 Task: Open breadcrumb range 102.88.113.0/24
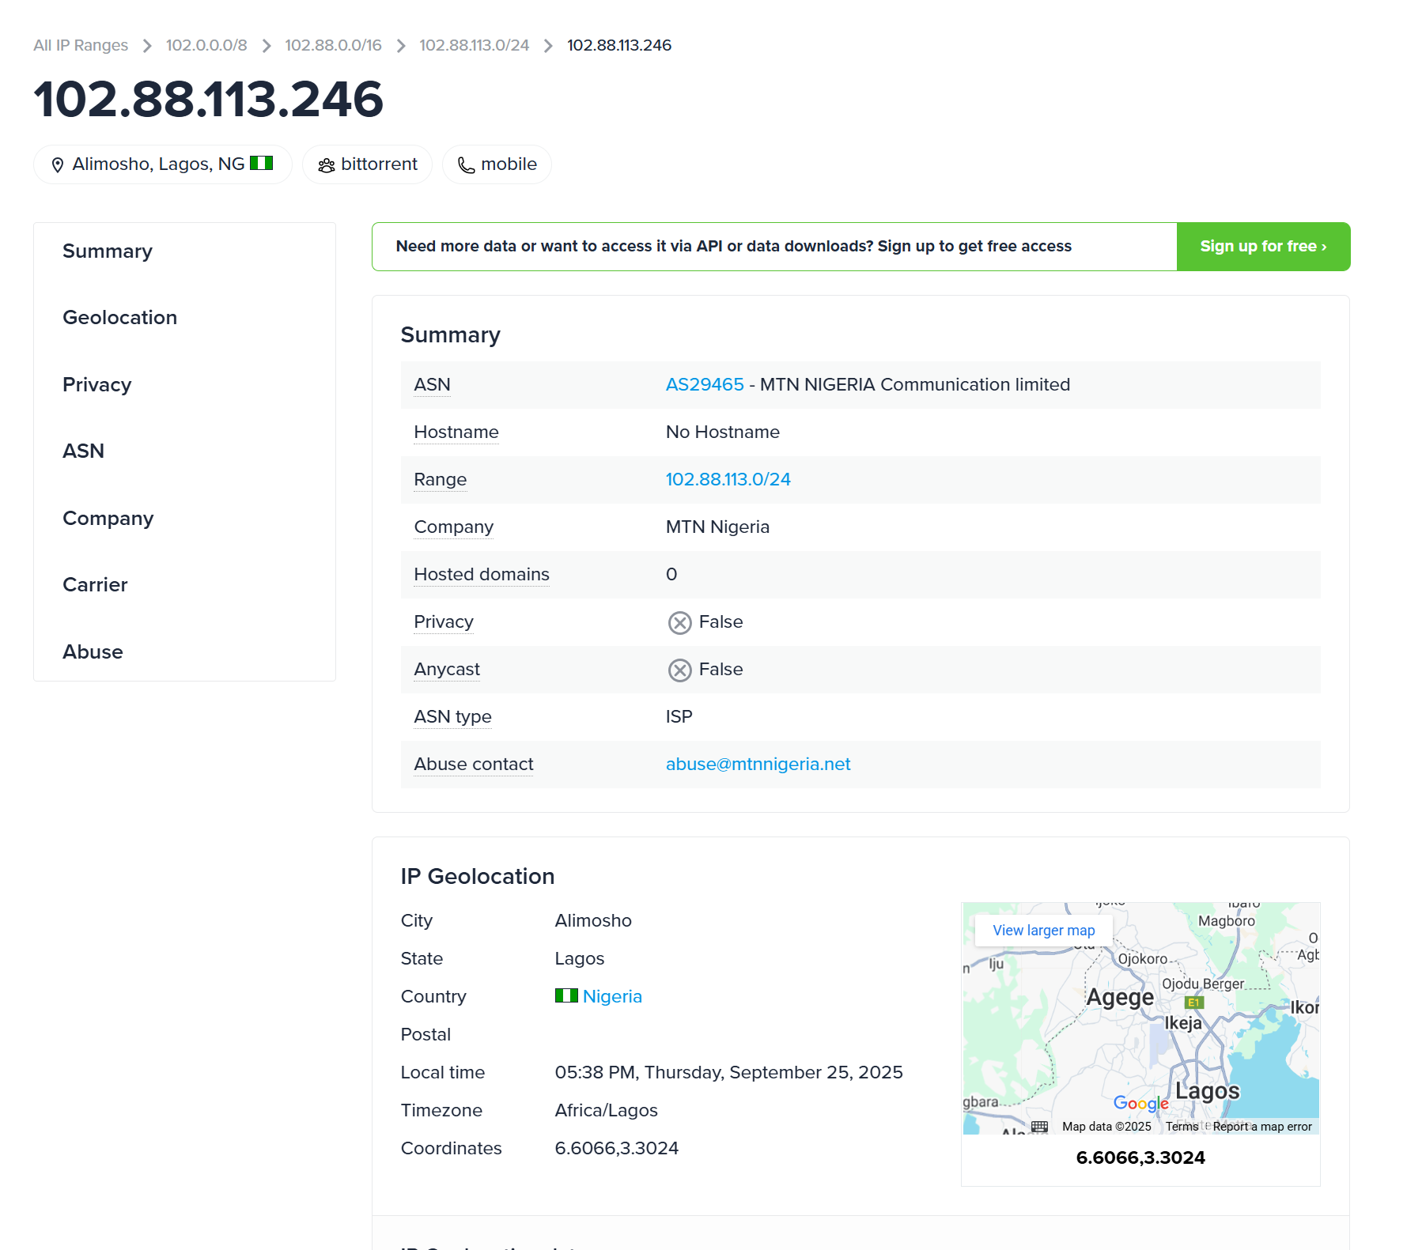pyautogui.click(x=475, y=45)
